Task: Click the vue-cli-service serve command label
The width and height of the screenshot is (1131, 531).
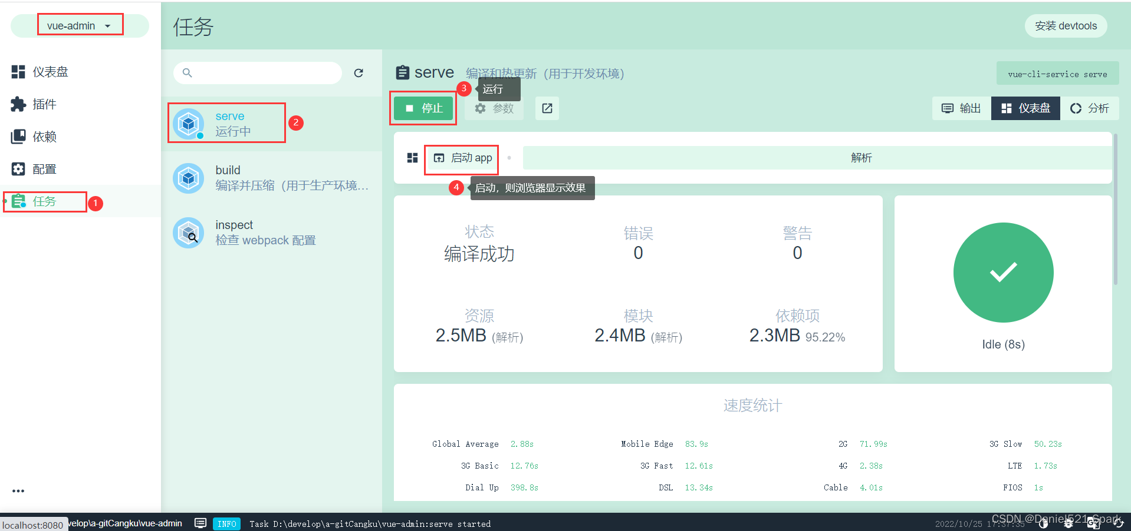Action: coord(1057,74)
